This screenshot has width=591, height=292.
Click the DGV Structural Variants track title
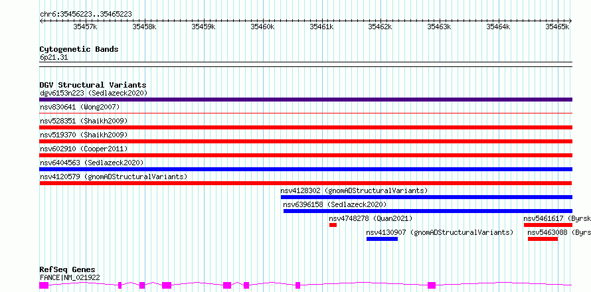[93, 85]
